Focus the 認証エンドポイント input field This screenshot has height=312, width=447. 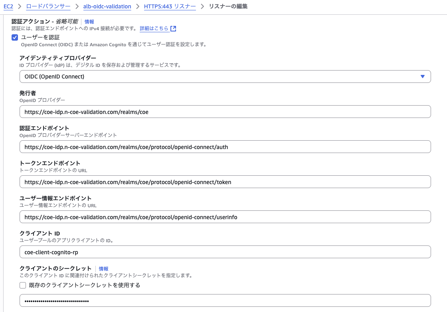click(x=225, y=147)
